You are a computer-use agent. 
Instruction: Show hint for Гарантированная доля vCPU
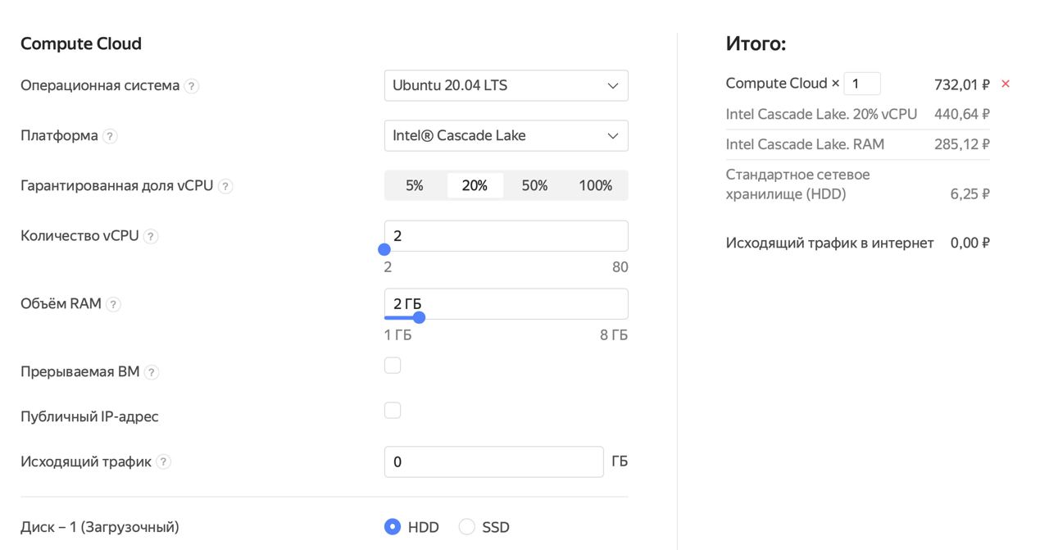pos(225,186)
